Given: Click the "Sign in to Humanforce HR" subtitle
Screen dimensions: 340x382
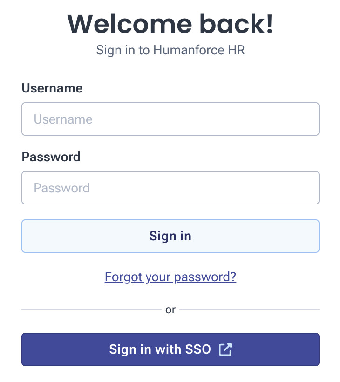Looking at the screenshot, I should point(170,50).
